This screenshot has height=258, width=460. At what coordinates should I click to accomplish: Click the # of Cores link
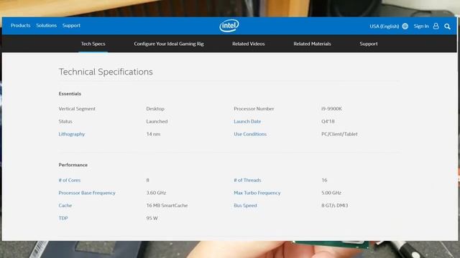coord(70,180)
